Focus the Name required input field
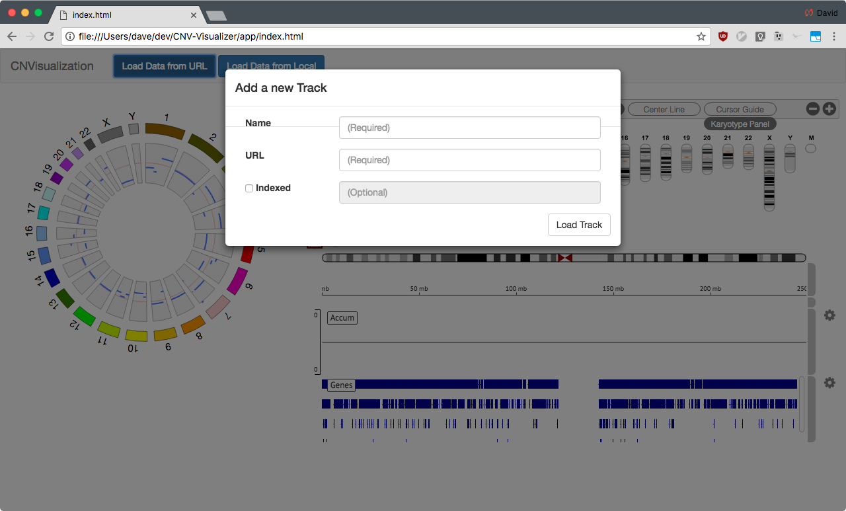Viewport: 846px width, 511px height. click(x=470, y=128)
